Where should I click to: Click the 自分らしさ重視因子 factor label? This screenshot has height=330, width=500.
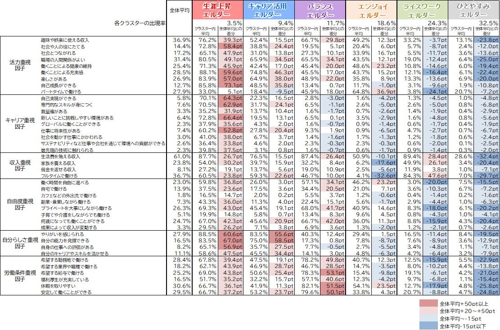pos(20,243)
